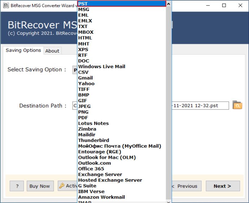Choose Zimbra from the list

coord(122,129)
